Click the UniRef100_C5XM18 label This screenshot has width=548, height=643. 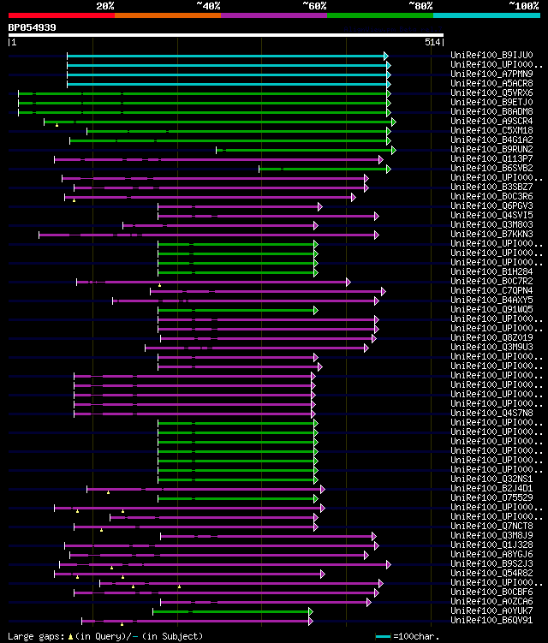click(x=491, y=131)
